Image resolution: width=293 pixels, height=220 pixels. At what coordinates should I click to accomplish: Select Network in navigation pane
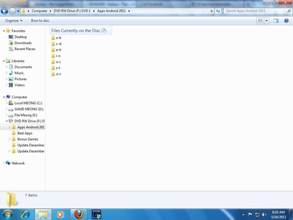point(15,163)
